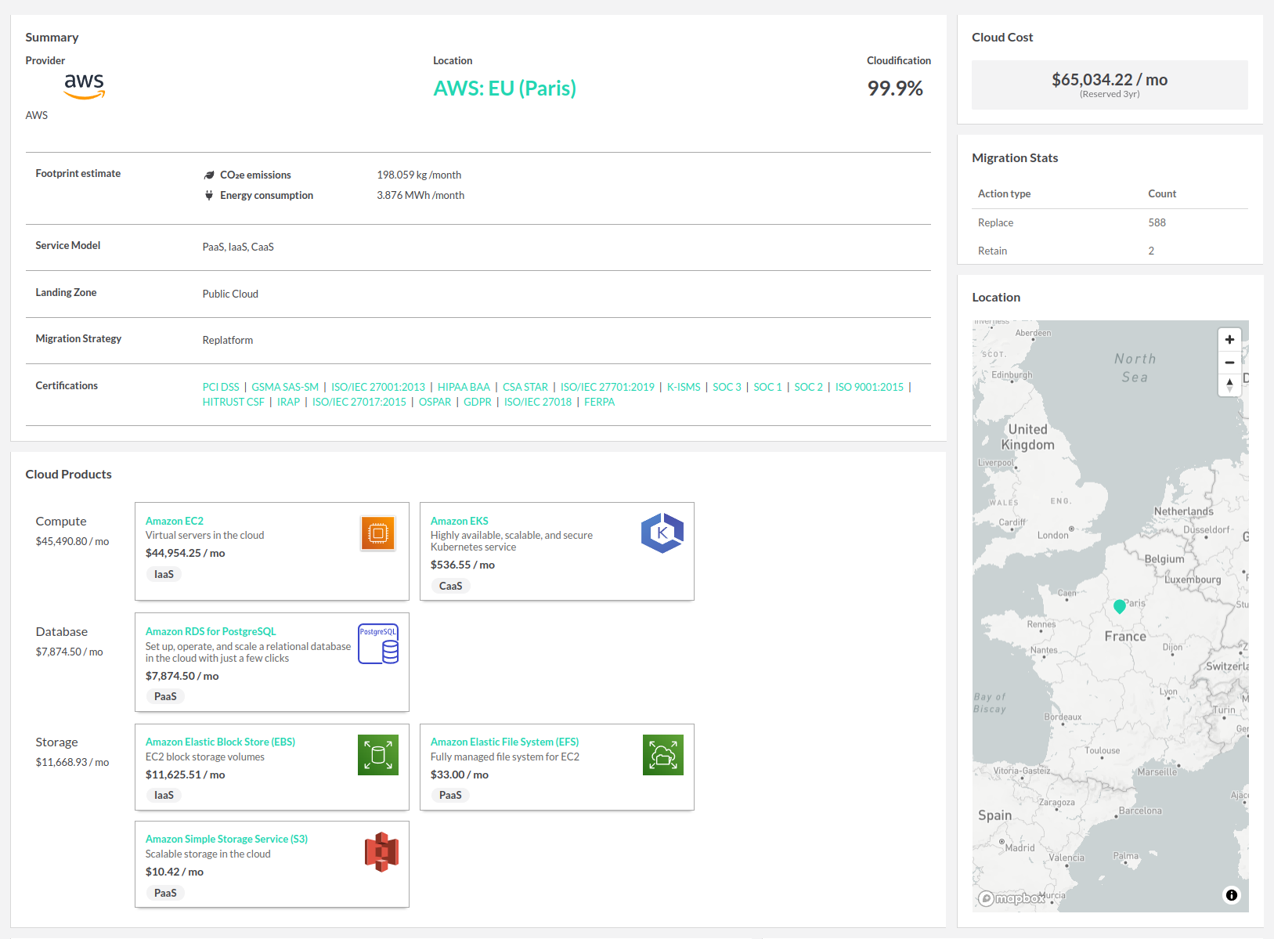Click the AWS provider logo
This screenshot has height=939, width=1274.
click(x=84, y=86)
